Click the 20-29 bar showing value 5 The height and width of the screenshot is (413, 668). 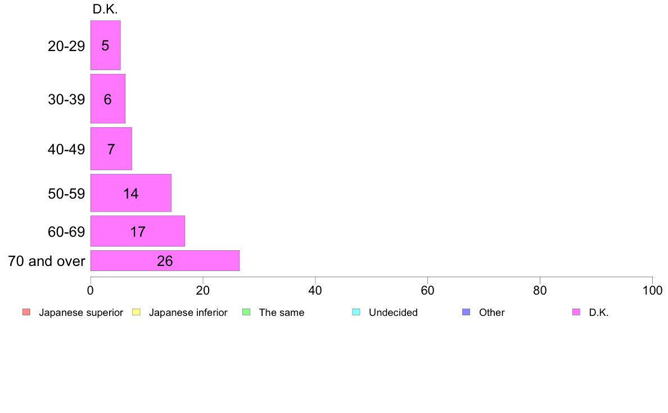pos(105,45)
